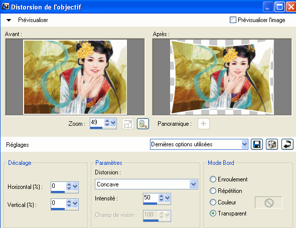Click the Après preview image
Viewport: 296px width, 228px height.
(222, 77)
